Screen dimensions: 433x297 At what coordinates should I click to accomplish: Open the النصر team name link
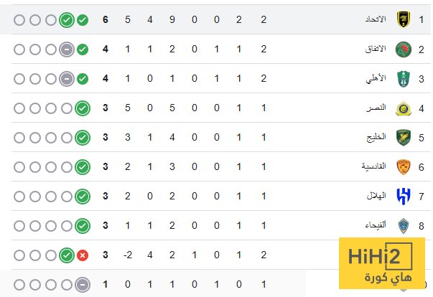tap(378, 108)
